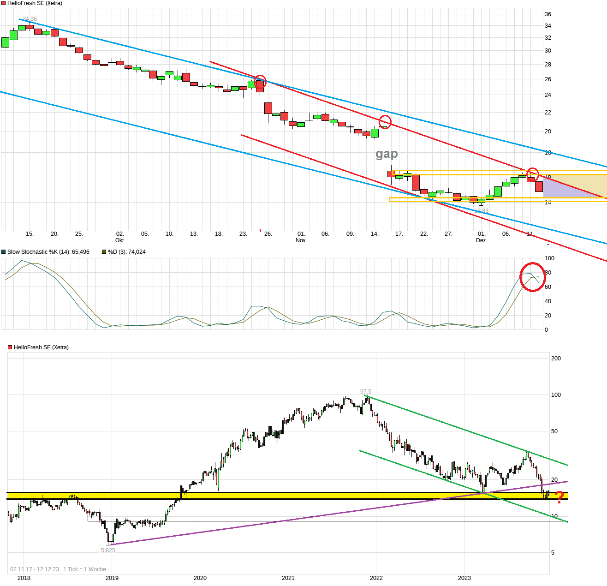
Task: Click the '26.' date label on the daily chart
Action: (268, 234)
